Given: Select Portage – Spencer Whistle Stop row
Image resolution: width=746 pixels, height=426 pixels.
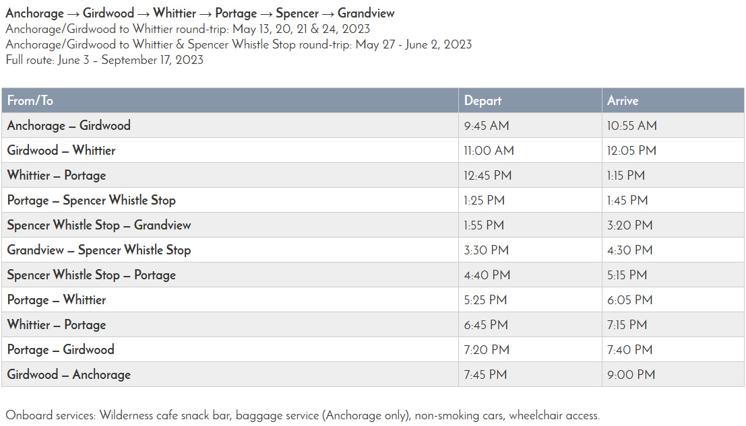Looking at the screenshot, I should [x=92, y=201].
